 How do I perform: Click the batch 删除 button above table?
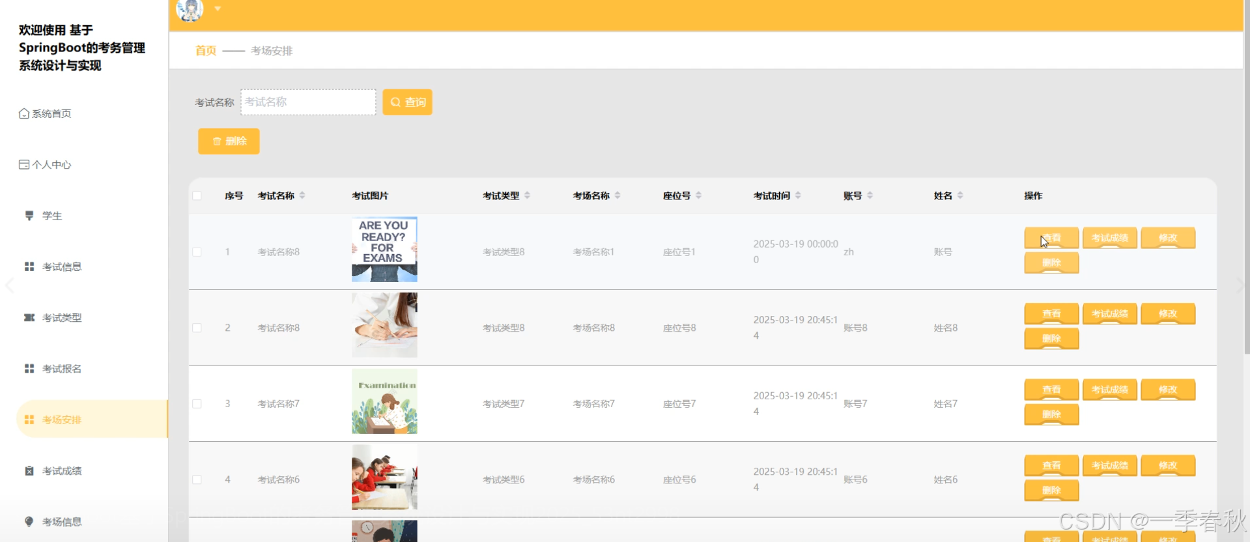[x=229, y=141]
